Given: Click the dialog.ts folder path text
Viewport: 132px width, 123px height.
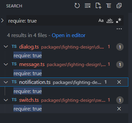Looking at the screenshot, I should (x=73, y=47).
